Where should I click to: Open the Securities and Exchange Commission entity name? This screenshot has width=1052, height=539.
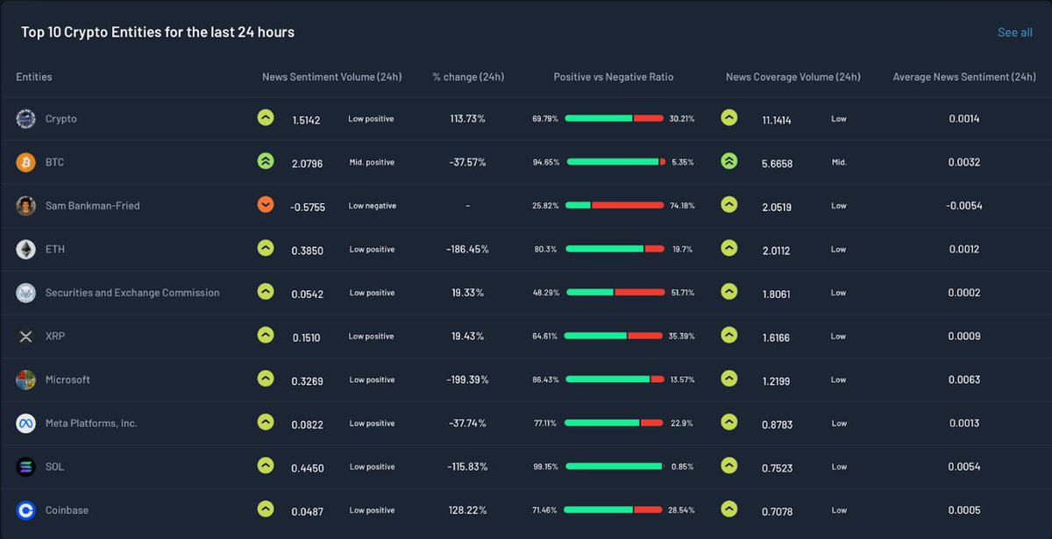(x=132, y=293)
